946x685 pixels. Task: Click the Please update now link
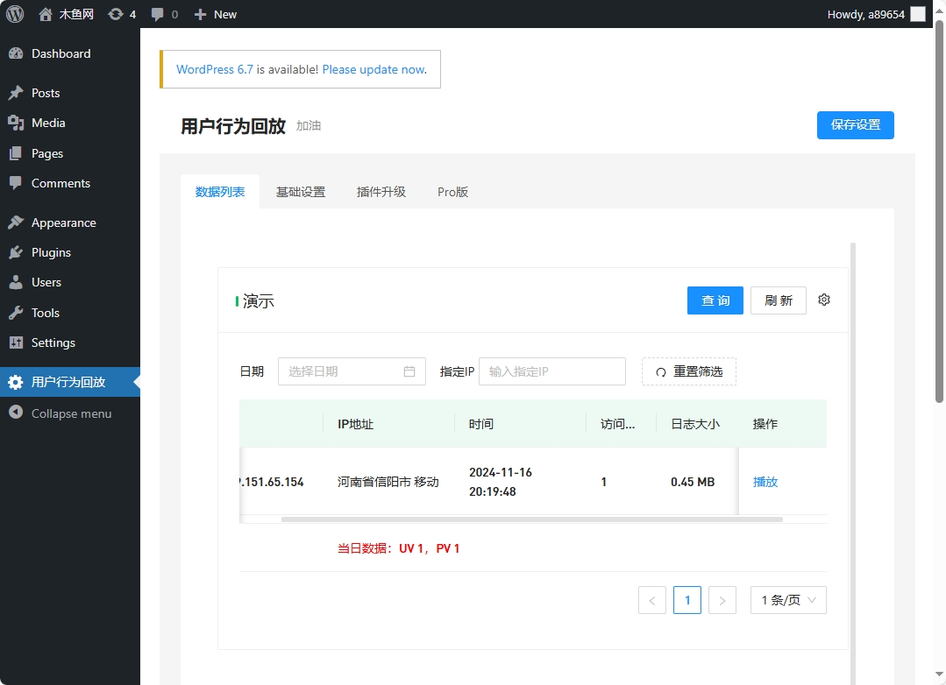pos(374,69)
